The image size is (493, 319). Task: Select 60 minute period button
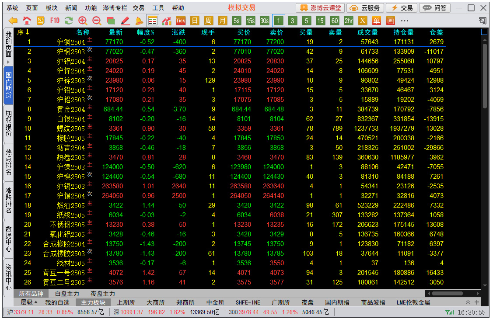click(335, 21)
